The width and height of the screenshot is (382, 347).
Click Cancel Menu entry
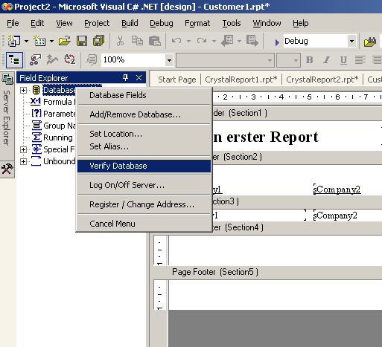point(144,224)
